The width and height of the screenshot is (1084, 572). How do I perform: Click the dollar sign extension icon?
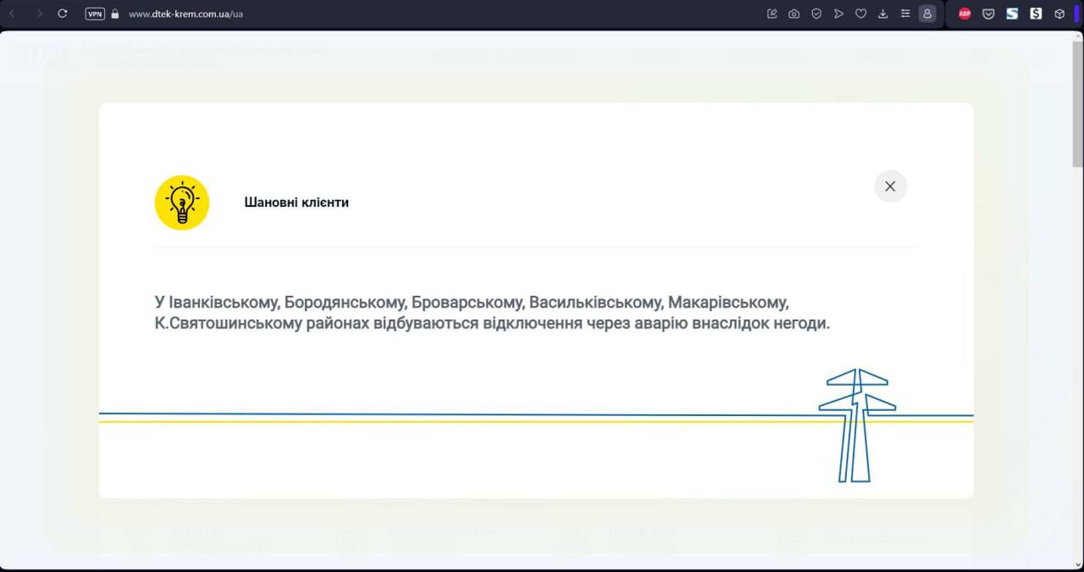coord(1036,14)
